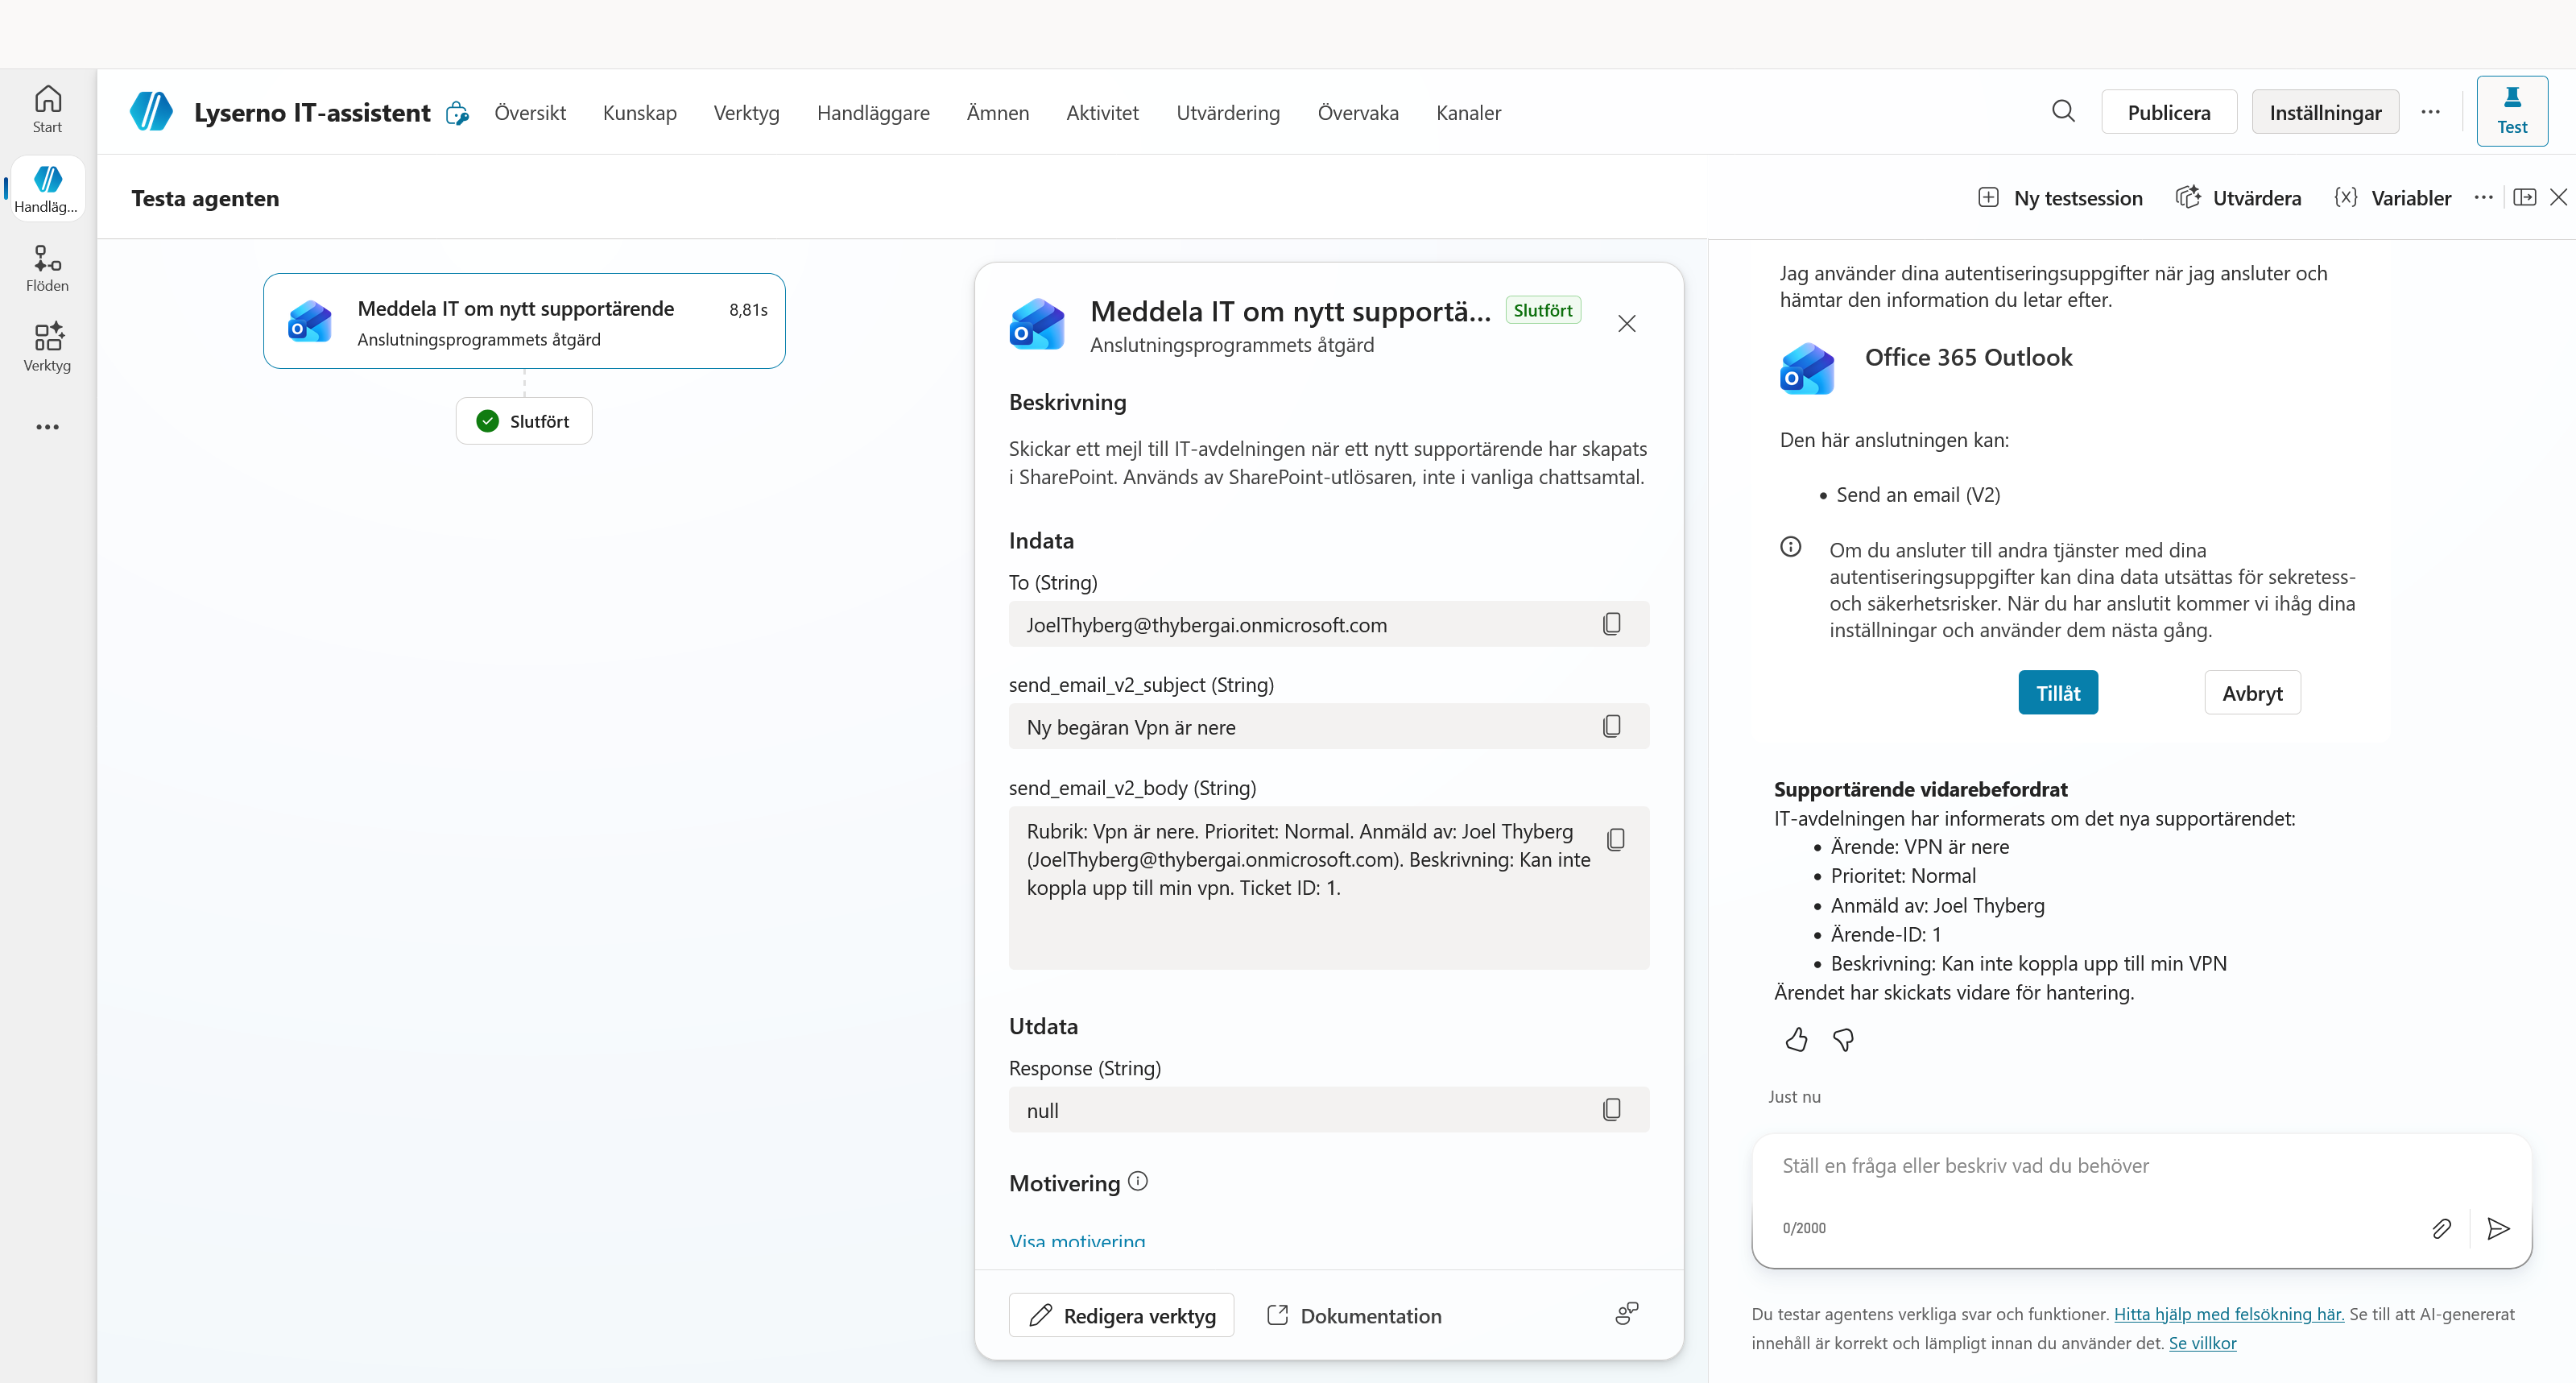The height and width of the screenshot is (1383, 2576).
Task: Open the Ämnen tab
Action: (997, 113)
